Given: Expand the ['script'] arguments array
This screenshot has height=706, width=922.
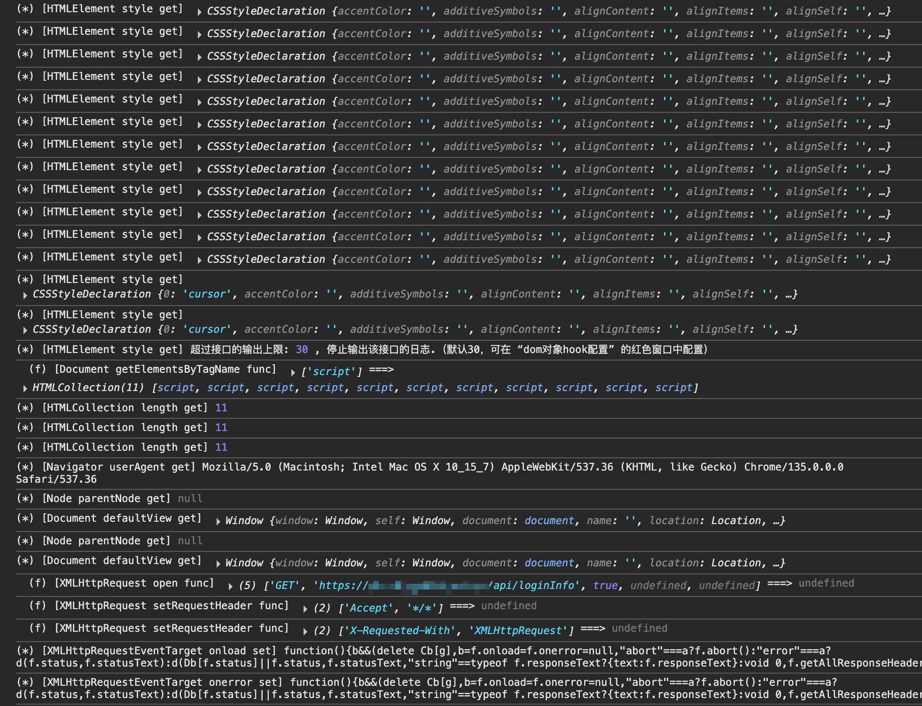Looking at the screenshot, I should 293,372.
